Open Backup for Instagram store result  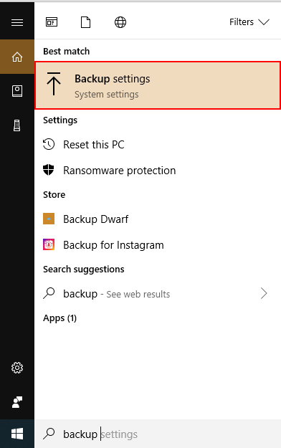pyautogui.click(x=158, y=245)
